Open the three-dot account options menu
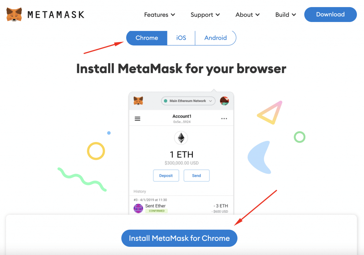This screenshot has height=255, width=364. pyautogui.click(x=224, y=119)
